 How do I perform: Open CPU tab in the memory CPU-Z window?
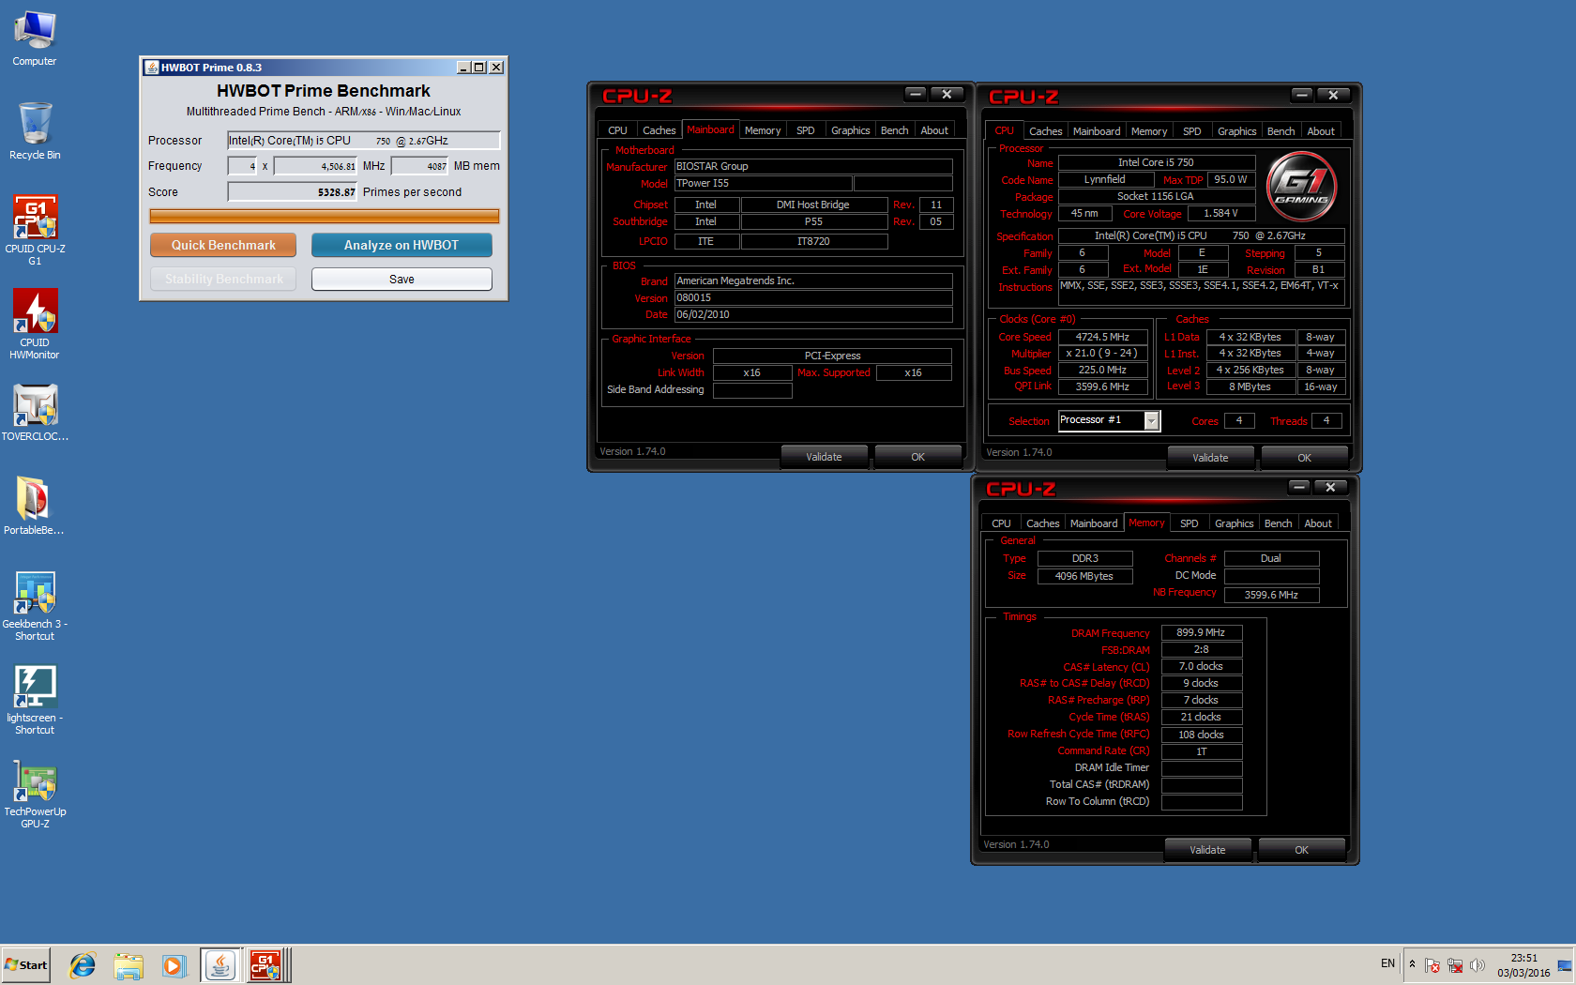click(x=1001, y=523)
